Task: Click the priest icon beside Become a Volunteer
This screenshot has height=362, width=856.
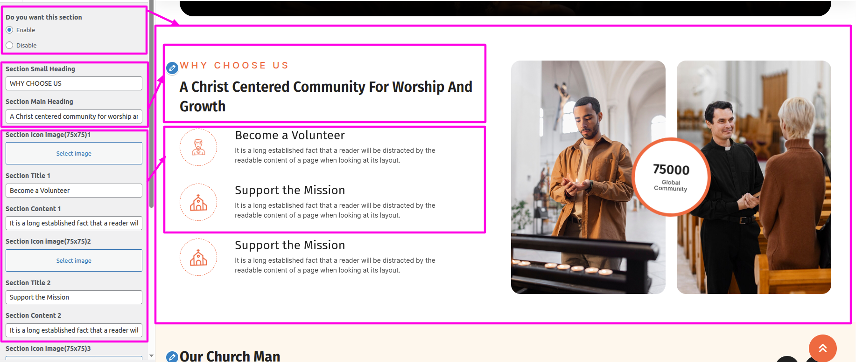Action: pos(198,147)
